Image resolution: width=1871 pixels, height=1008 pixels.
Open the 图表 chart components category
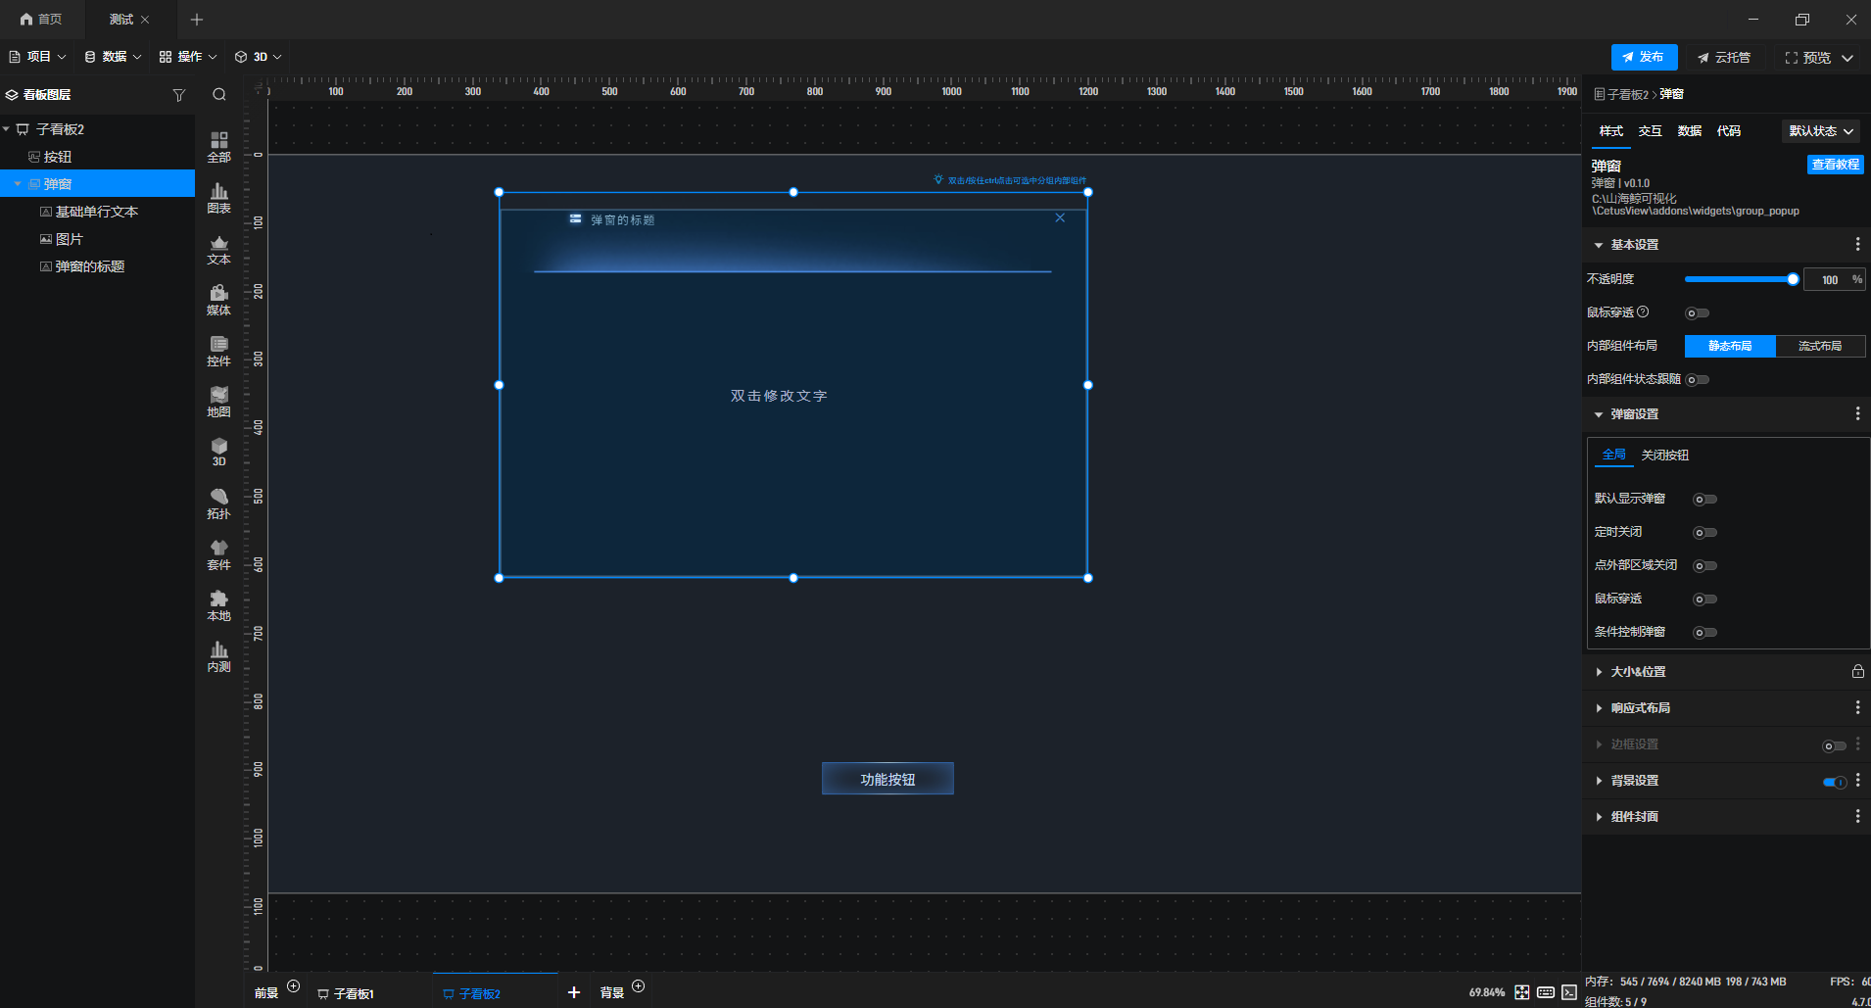pyautogui.click(x=218, y=198)
